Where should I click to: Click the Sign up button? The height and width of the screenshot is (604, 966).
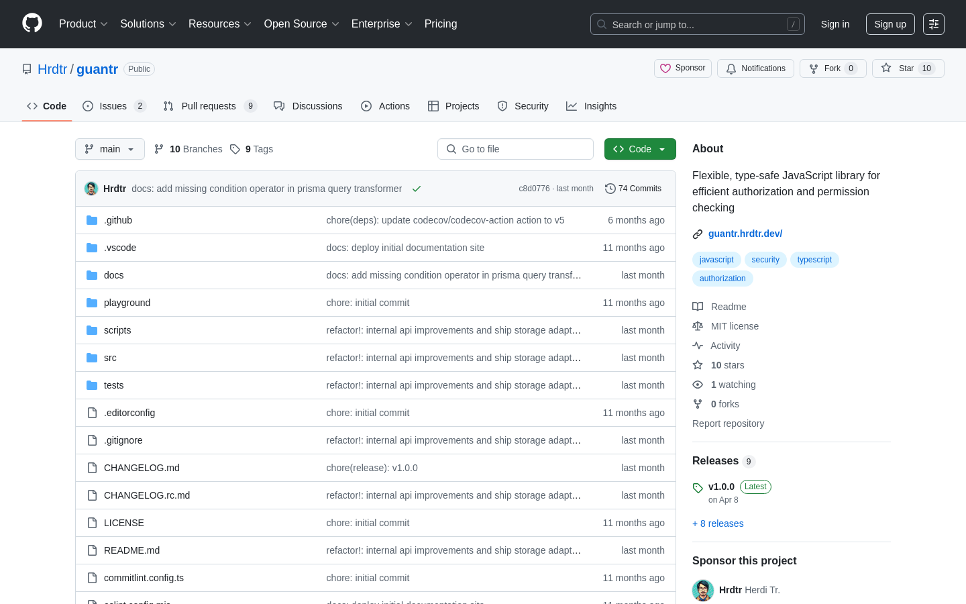pyautogui.click(x=890, y=24)
